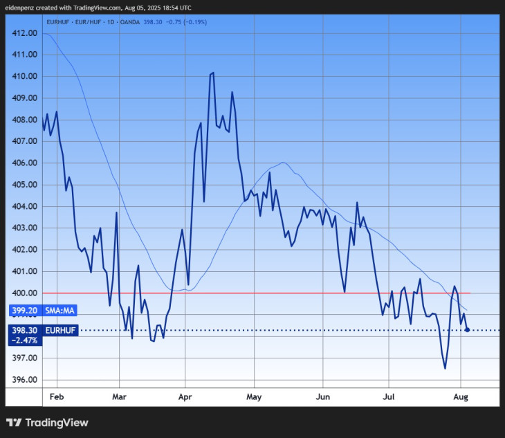Click the 398.30 legend price value

[x=153, y=22]
